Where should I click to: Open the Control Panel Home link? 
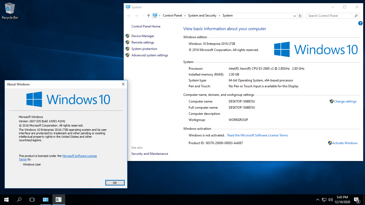point(146,26)
